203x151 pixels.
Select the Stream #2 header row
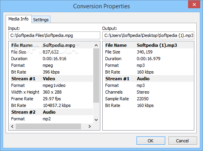[x=52, y=112]
